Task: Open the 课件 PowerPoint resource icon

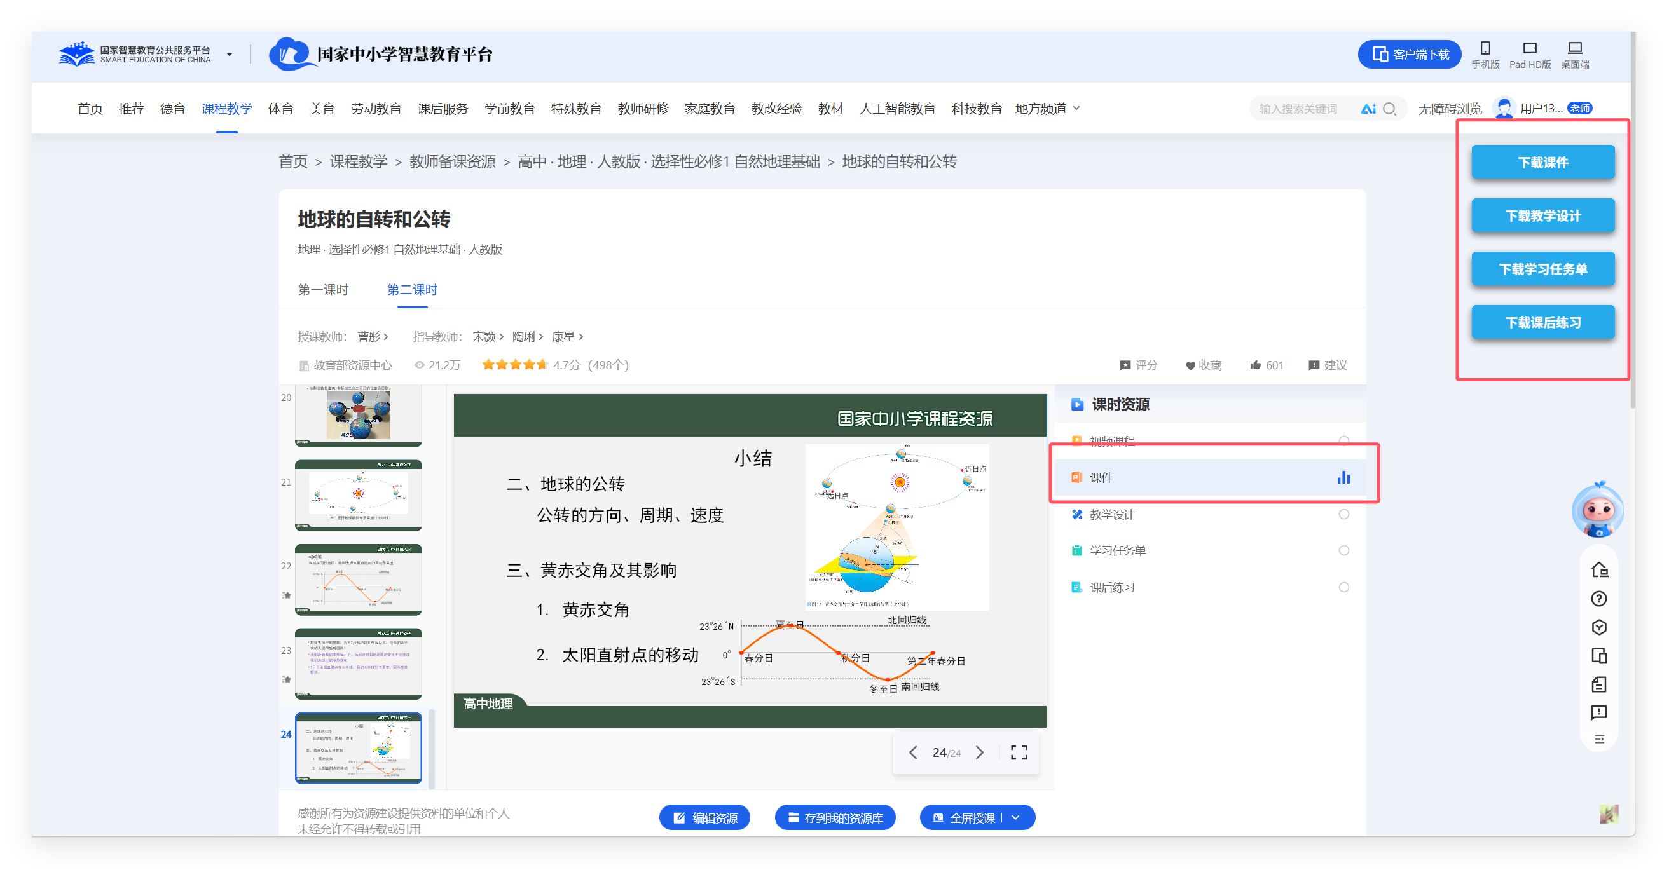Action: (1076, 477)
